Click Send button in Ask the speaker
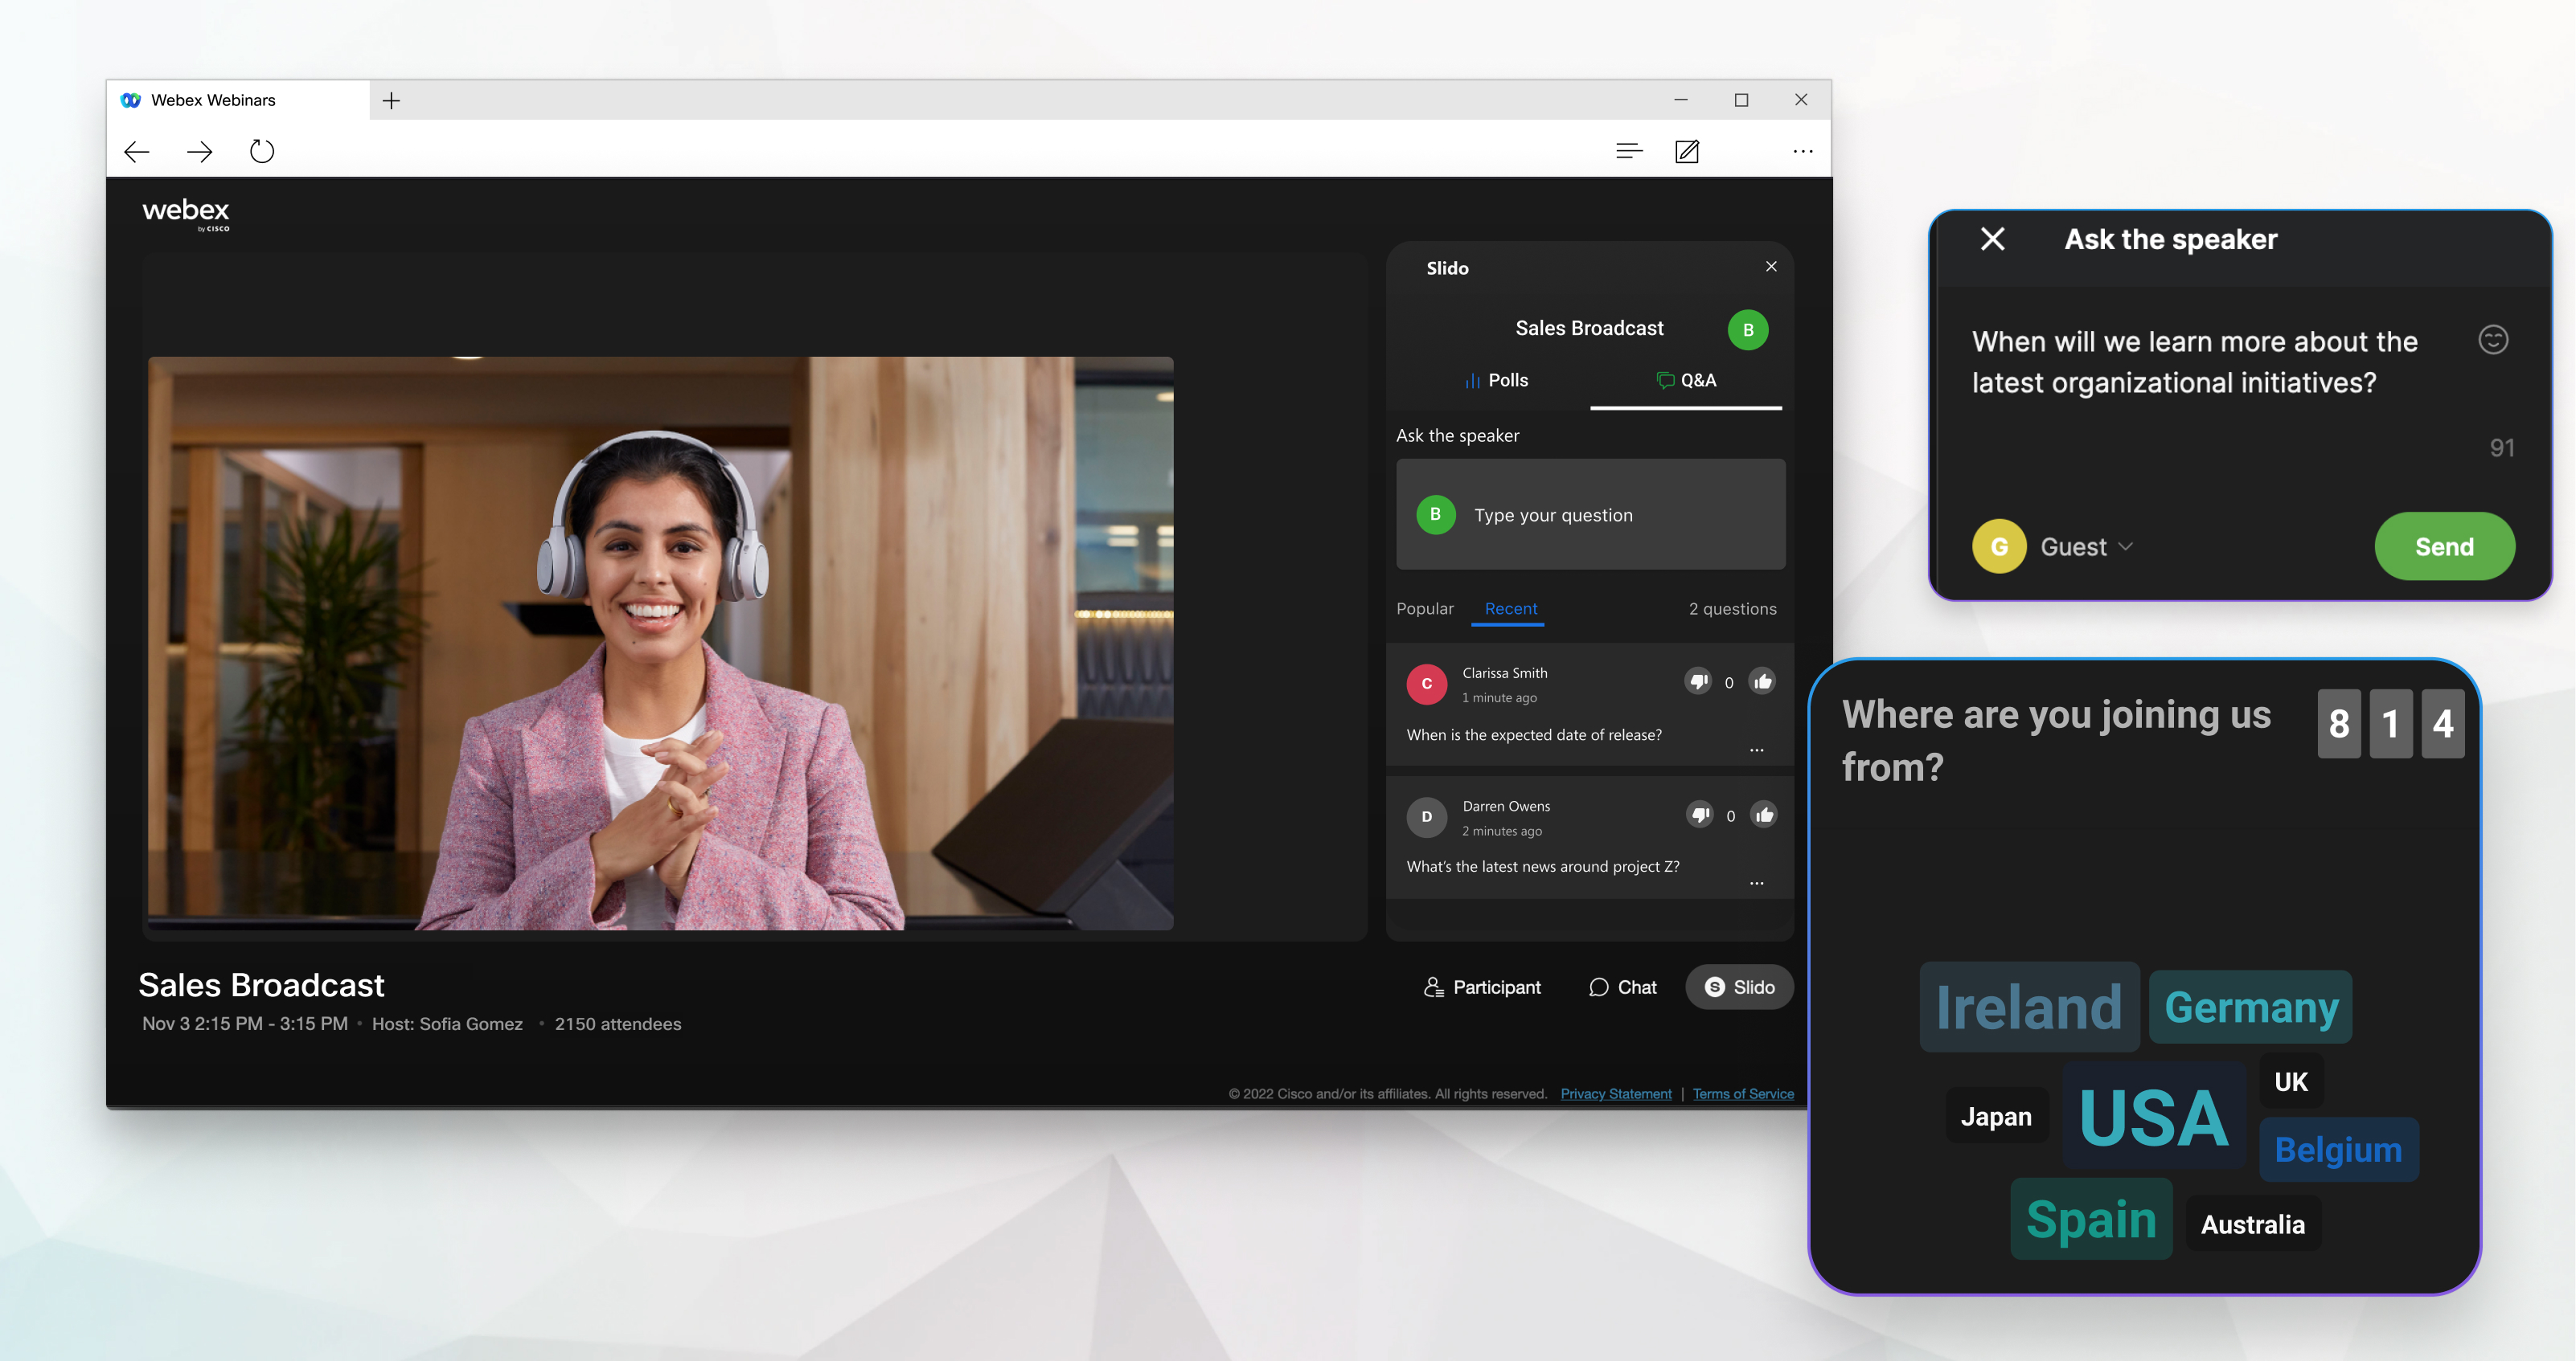The height and width of the screenshot is (1361, 2576). click(x=2443, y=547)
